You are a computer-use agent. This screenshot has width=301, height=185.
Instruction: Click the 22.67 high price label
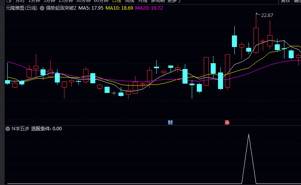click(267, 15)
